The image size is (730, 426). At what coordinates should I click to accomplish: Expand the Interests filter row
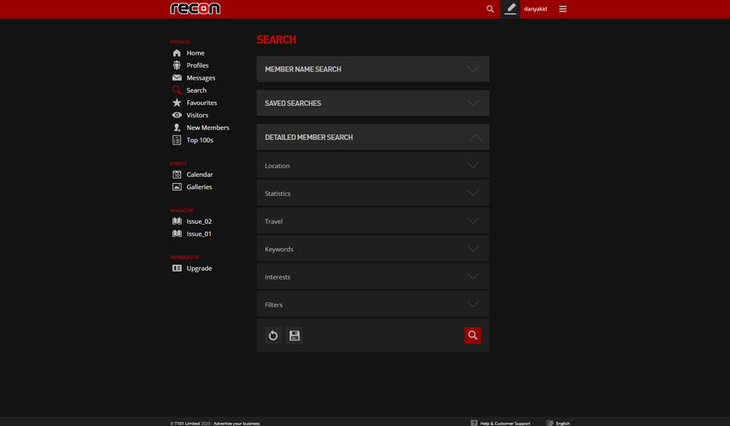[x=373, y=277]
